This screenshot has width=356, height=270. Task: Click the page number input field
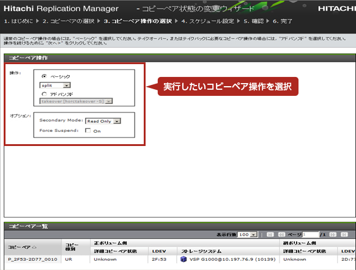point(311,235)
